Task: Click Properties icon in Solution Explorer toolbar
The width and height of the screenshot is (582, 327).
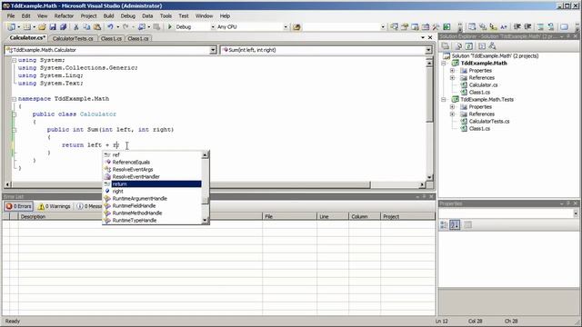Action: pyautogui.click(x=445, y=46)
